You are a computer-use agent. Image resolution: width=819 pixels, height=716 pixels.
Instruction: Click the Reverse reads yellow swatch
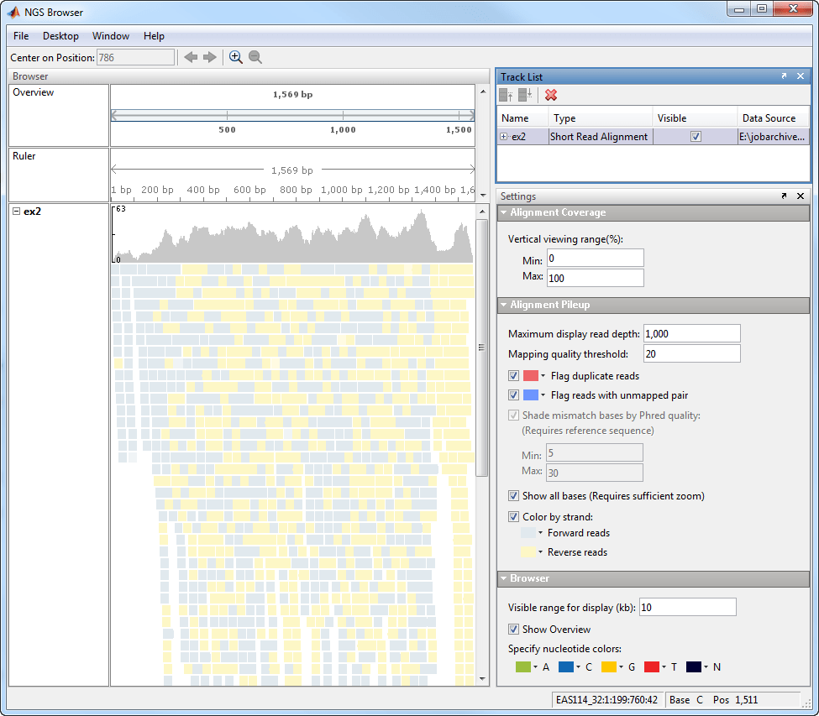pyautogui.click(x=528, y=552)
